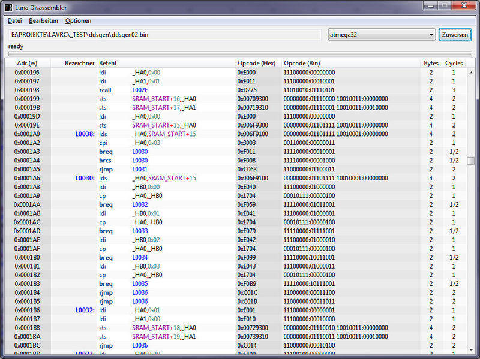Open the Datei menu
This screenshot has height=359, width=480.
pyautogui.click(x=14, y=20)
